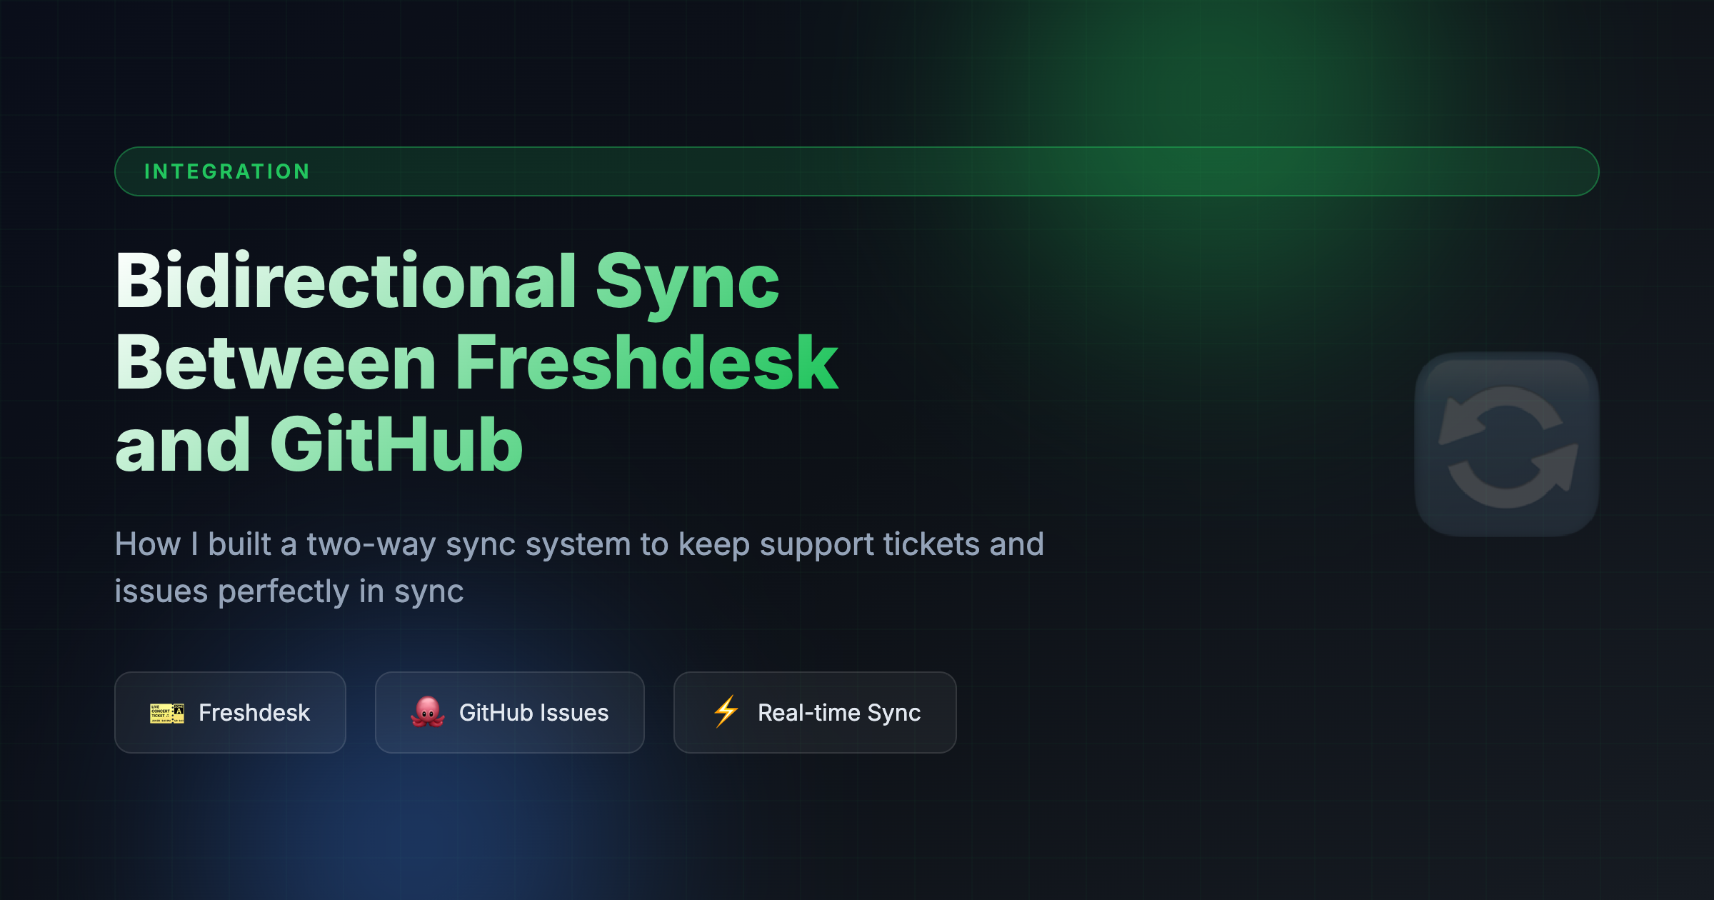
Task: Select the Freshdesk tag chip label
Action: (254, 713)
